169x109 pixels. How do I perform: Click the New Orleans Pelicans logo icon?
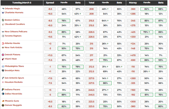[x=3, y=31]
